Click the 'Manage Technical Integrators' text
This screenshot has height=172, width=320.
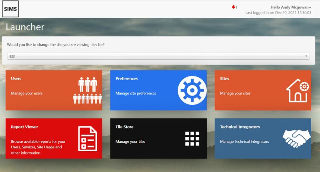[x=244, y=141]
